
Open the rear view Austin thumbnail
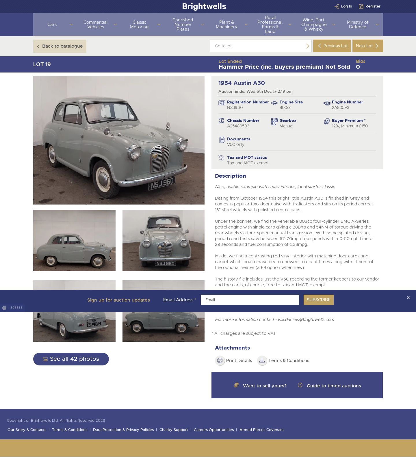click(74, 327)
